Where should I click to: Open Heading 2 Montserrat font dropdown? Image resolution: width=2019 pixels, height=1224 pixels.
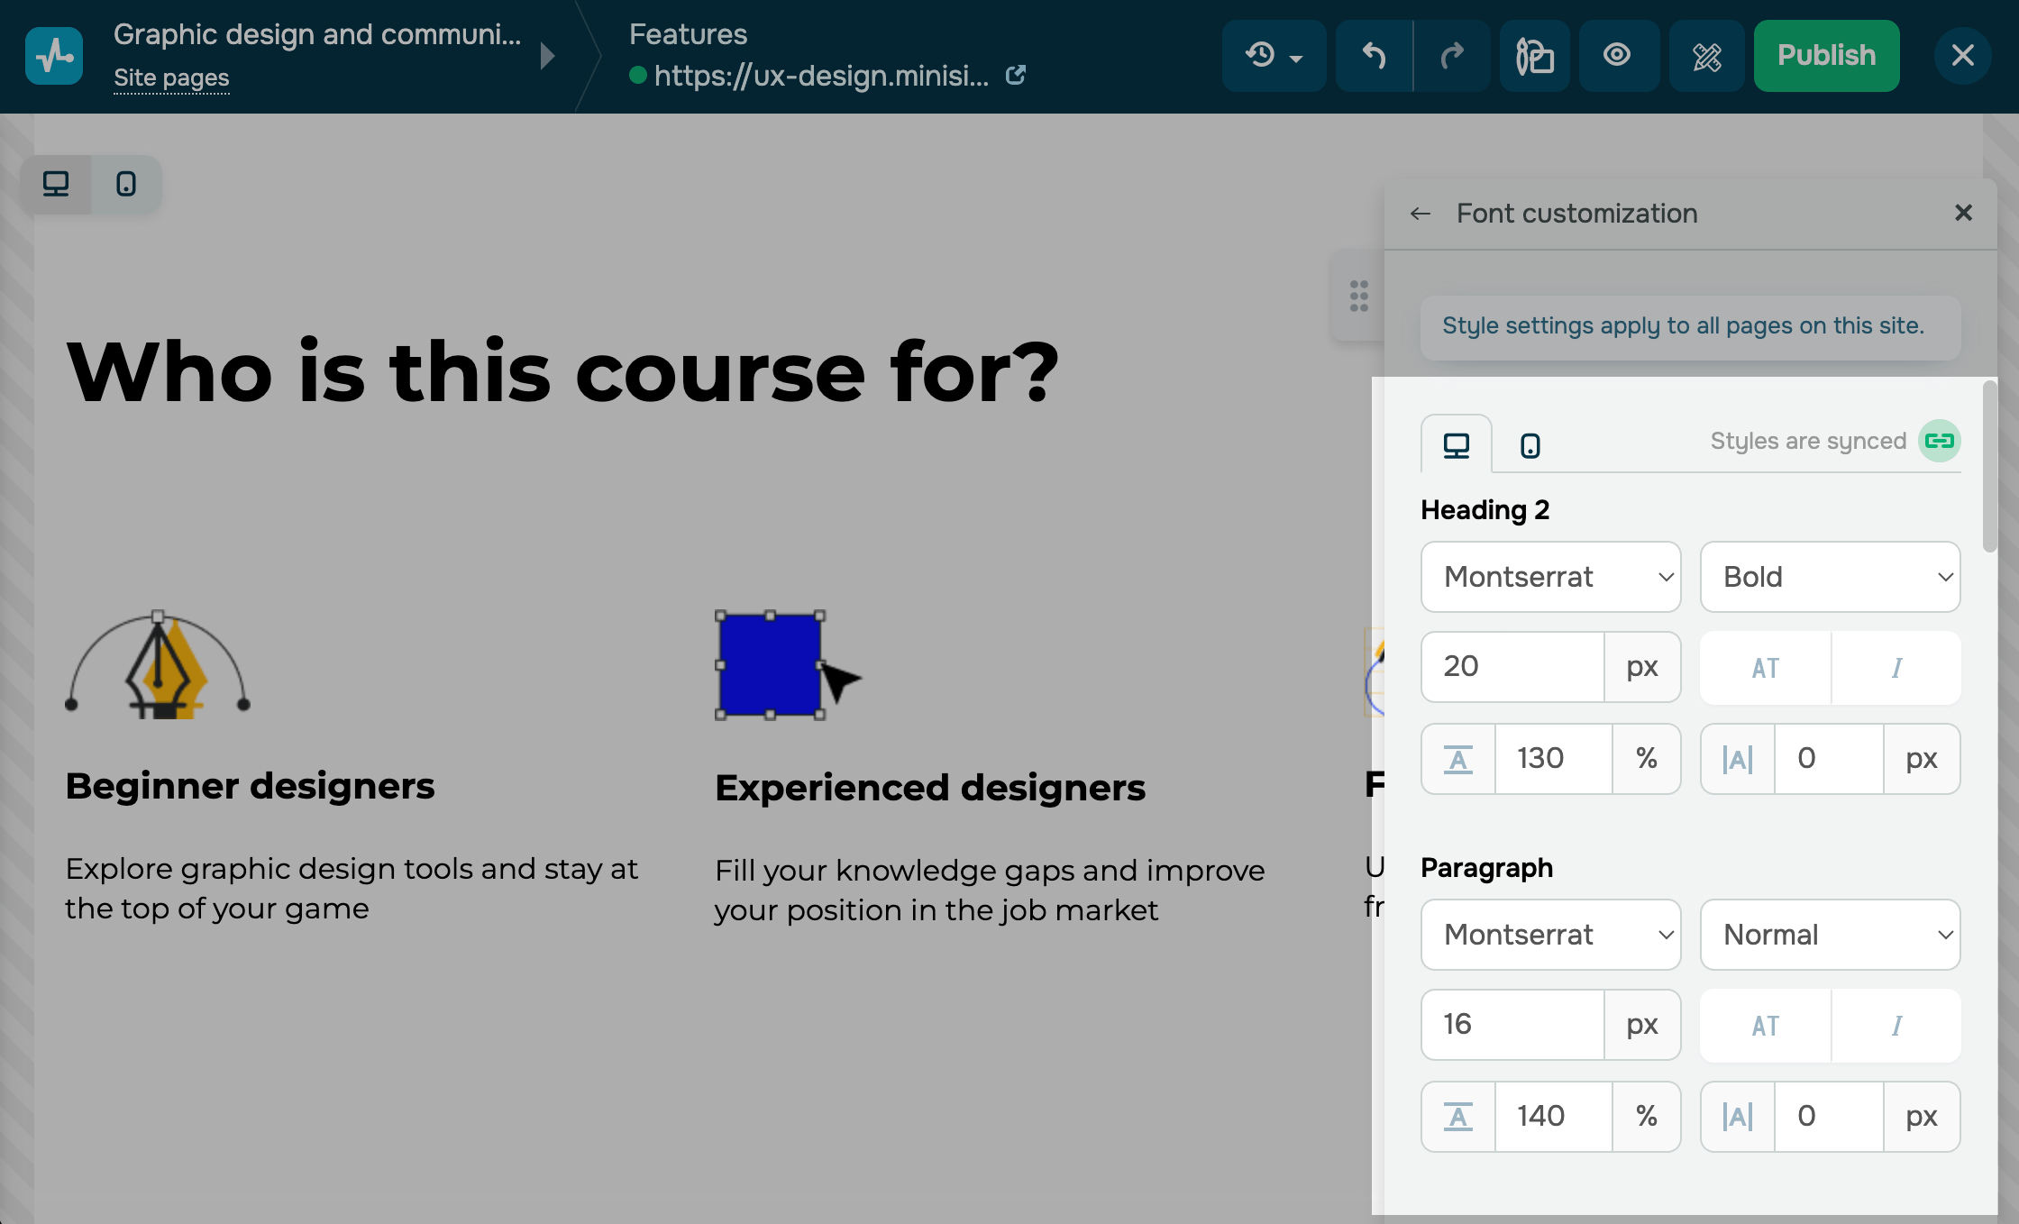point(1550,577)
